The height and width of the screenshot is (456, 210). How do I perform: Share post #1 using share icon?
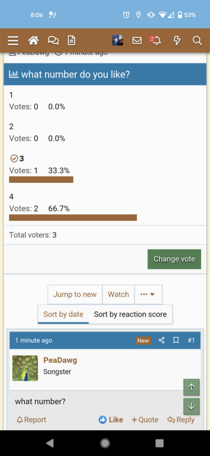coord(162,340)
